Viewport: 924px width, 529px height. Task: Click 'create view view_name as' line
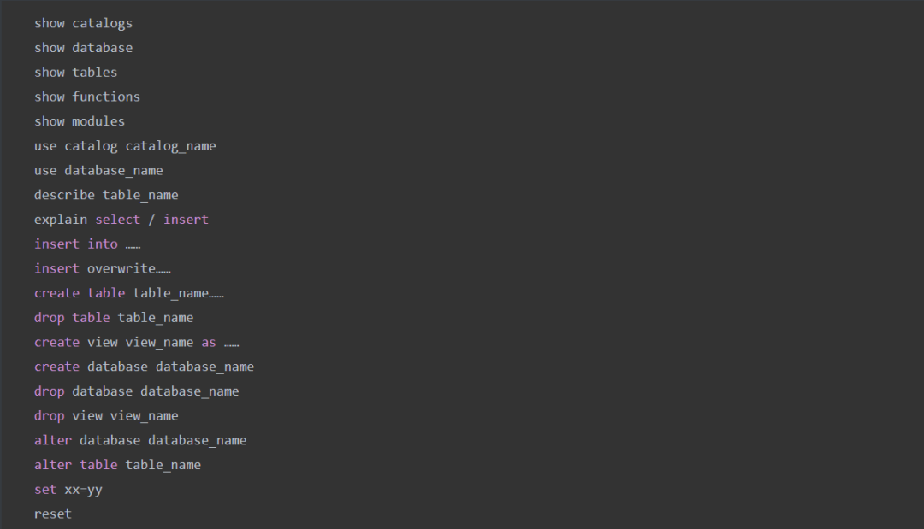[137, 343]
